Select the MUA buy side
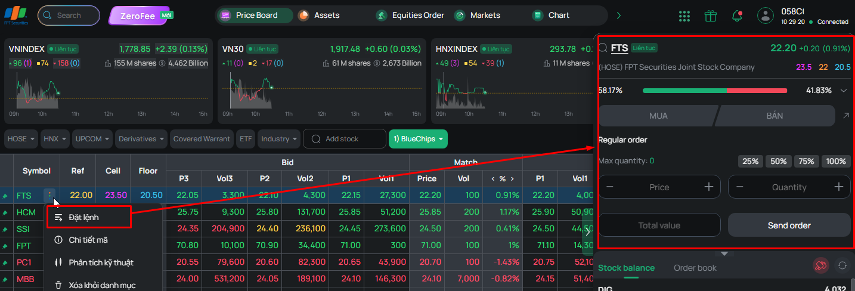Image resolution: width=855 pixels, height=291 pixels. [x=658, y=116]
